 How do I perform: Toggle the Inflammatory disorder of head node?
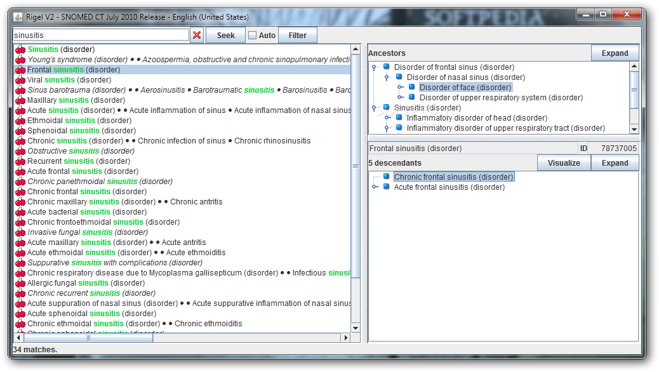pos(387,117)
